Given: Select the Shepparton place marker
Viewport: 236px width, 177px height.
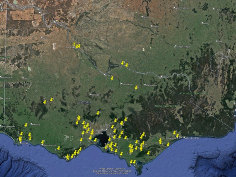Looking at the screenshot, I should [x=128, y=84].
